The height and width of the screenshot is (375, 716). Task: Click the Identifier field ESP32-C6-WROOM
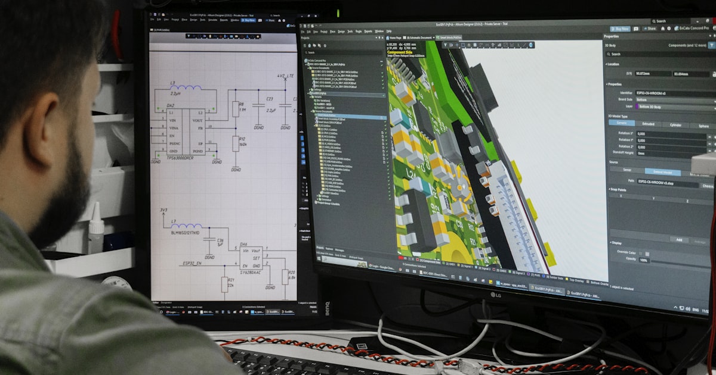pyautogui.click(x=677, y=93)
